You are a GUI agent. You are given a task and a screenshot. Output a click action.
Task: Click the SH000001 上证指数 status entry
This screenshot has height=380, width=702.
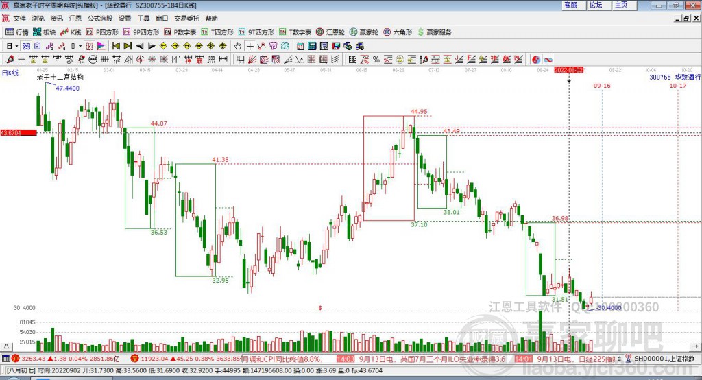pos(664,359)
